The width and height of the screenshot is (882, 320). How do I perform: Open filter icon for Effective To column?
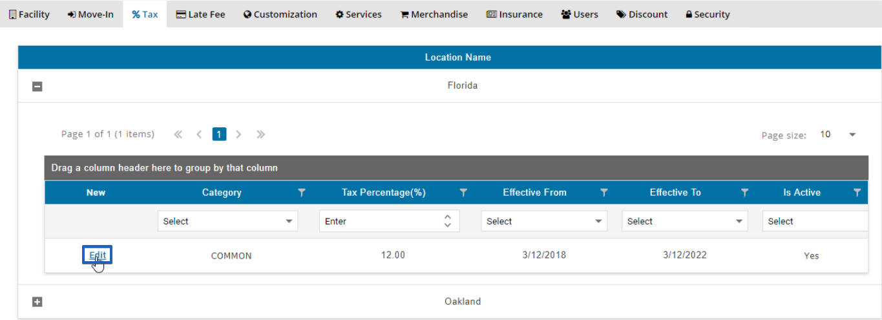point(744,193)
